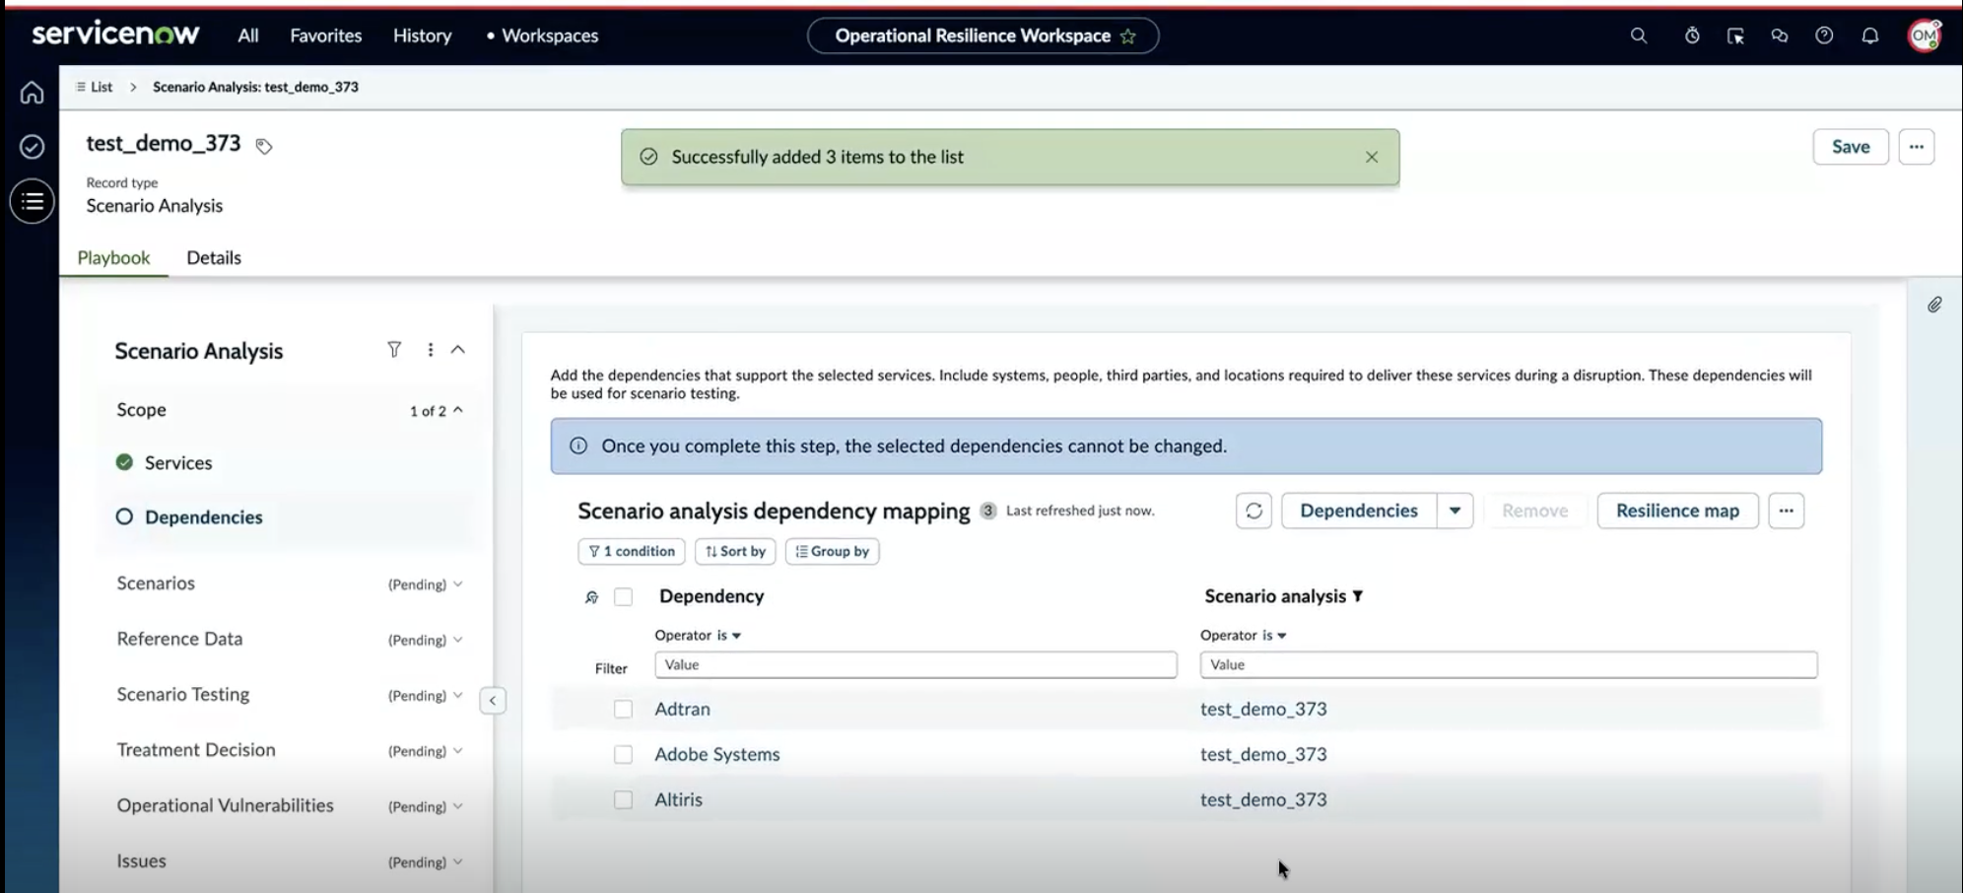
Task: Switch to the Playbook tab
Action: pos(114,257)
